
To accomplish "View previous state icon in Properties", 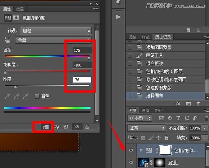I will click(57, 127).
